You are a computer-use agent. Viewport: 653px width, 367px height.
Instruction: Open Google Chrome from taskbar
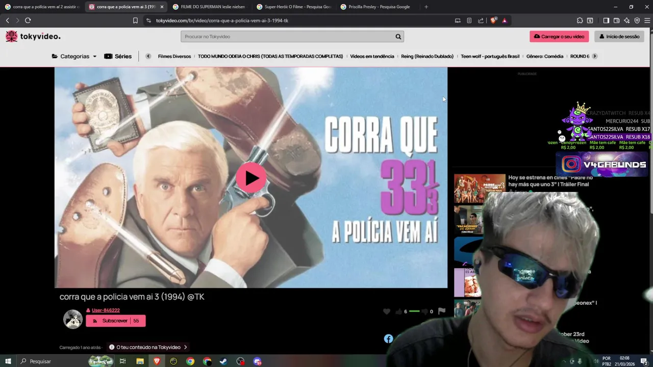coord(190,361)
